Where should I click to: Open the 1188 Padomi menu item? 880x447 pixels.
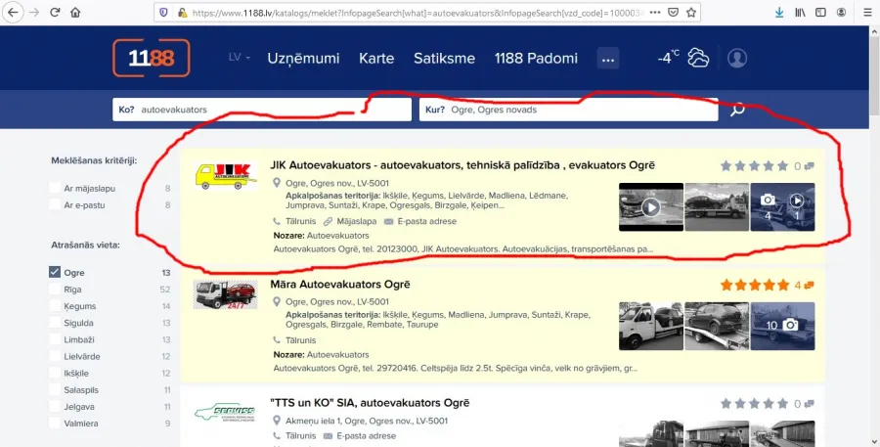click(536, 59)
